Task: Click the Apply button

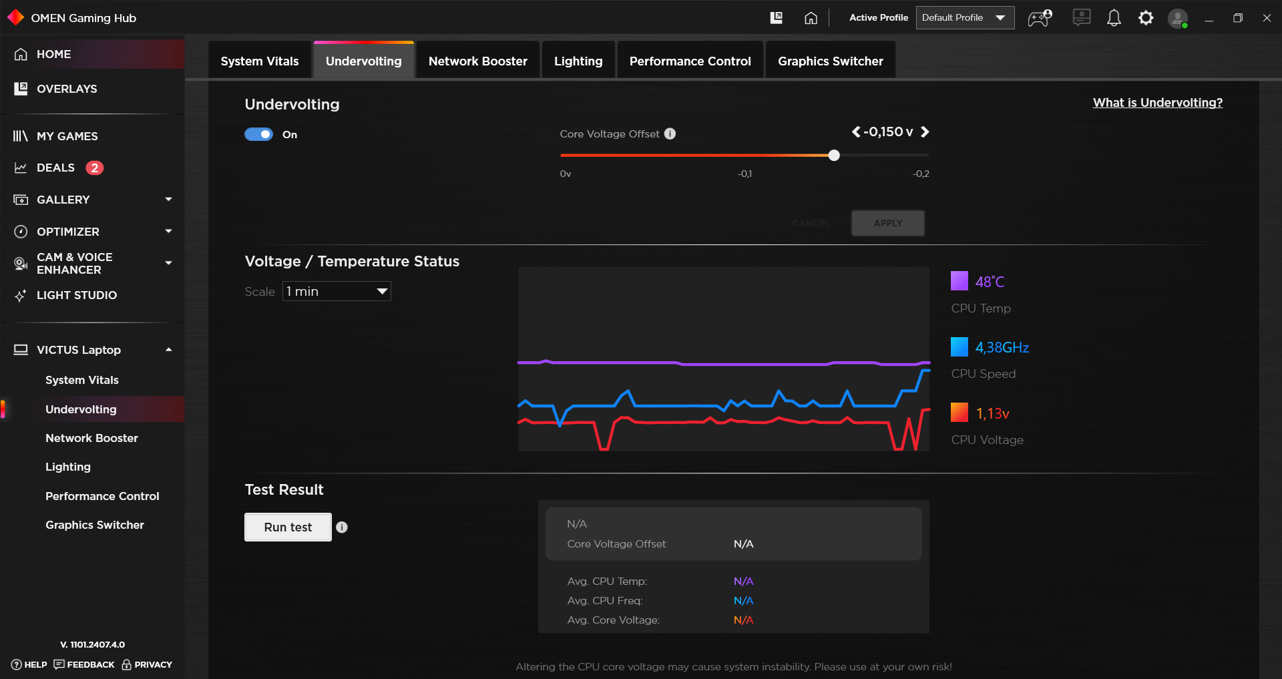Action: point(888,223)
